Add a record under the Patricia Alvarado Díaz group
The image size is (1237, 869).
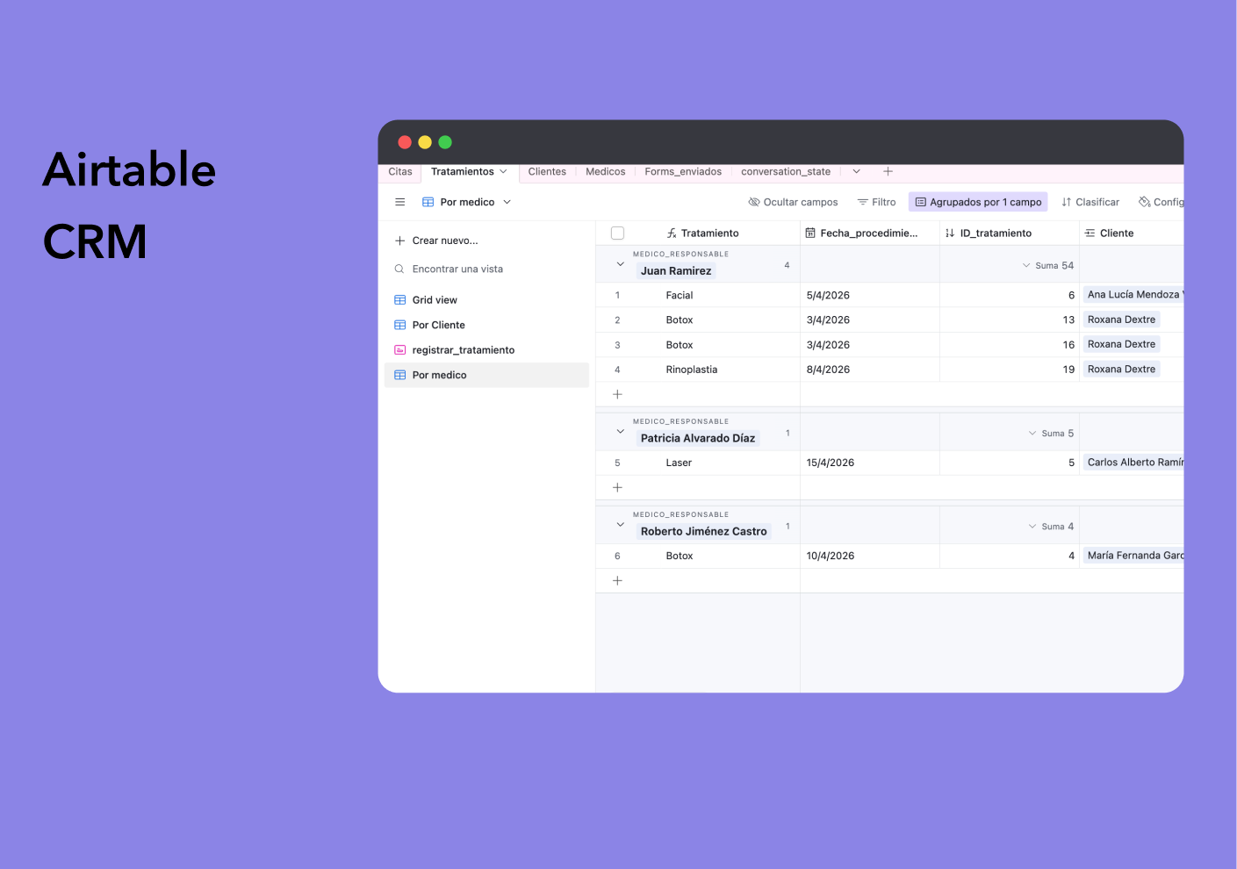coord(617,487)
